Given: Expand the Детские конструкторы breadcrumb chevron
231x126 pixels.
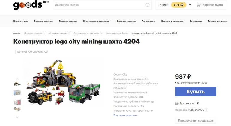Looking at the screenshot, I should (x=101, y=33).
